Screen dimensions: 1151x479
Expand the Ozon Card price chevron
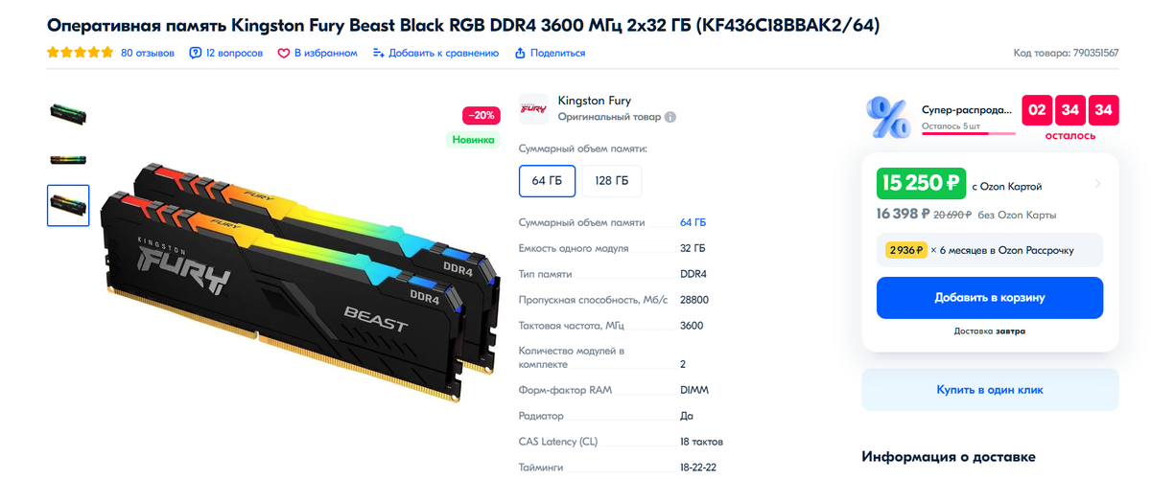[x=1097, y=184]
